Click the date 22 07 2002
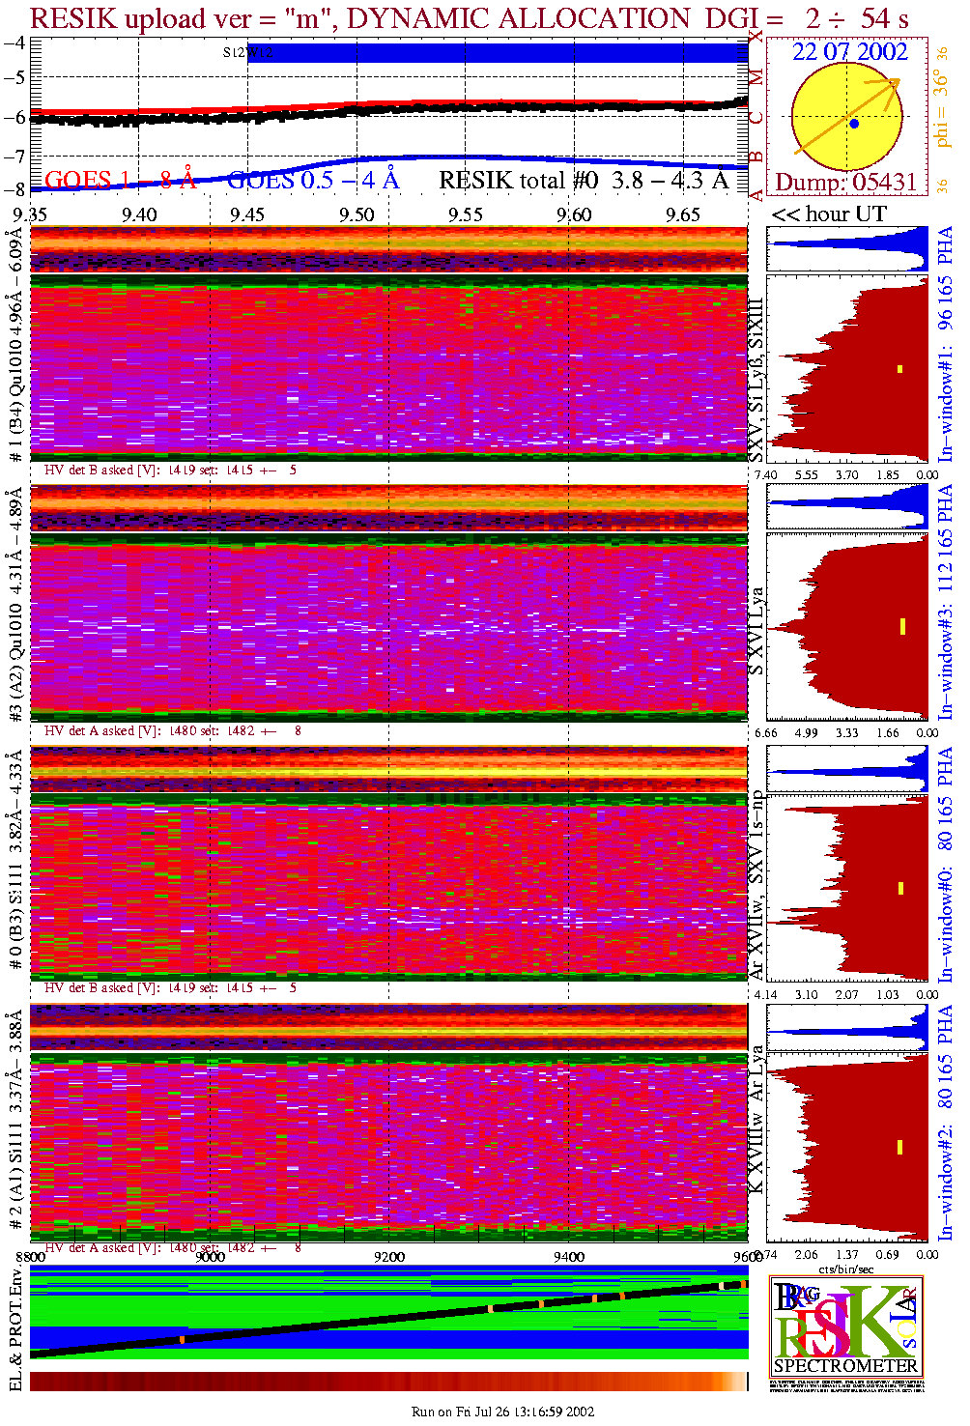This screenshot has height=1426, width=970. (x=850, y=52)
